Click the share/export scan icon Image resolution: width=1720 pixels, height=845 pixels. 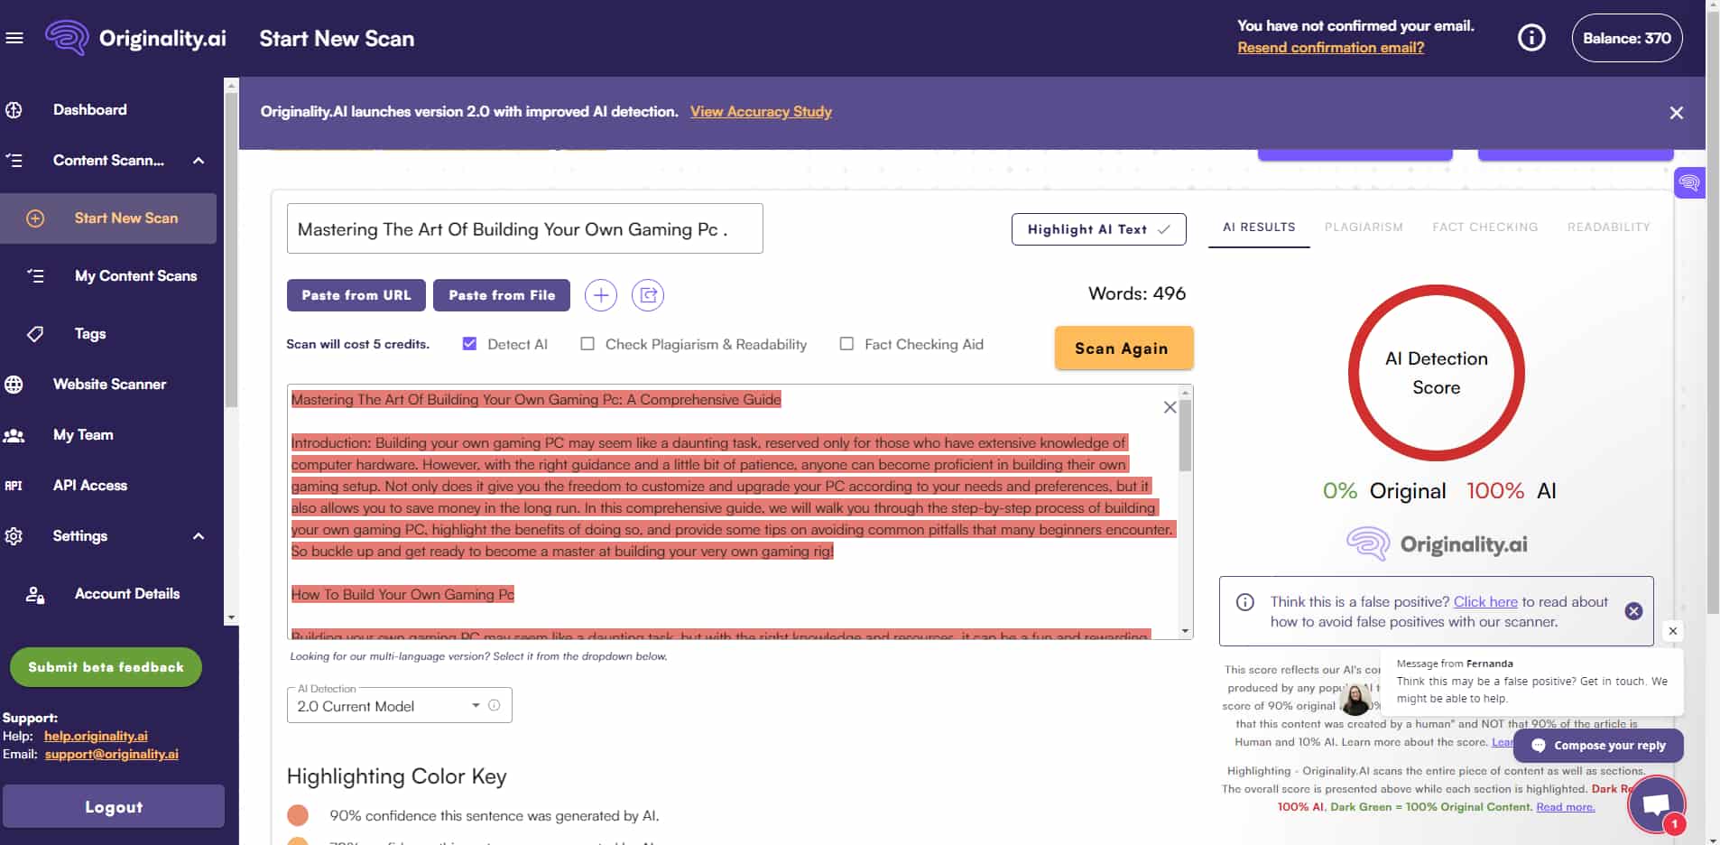coord(648,295)
